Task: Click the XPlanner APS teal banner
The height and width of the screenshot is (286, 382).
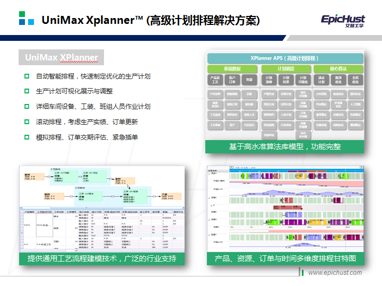Action: click(285, 58)
